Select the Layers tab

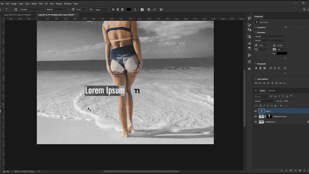pos(263,91)
